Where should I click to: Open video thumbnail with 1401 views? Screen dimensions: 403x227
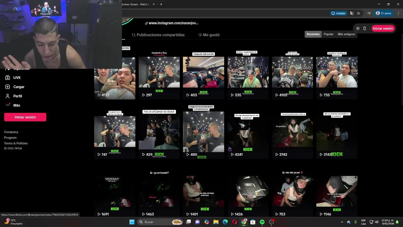pyautogui.click(x=203, y=196)
